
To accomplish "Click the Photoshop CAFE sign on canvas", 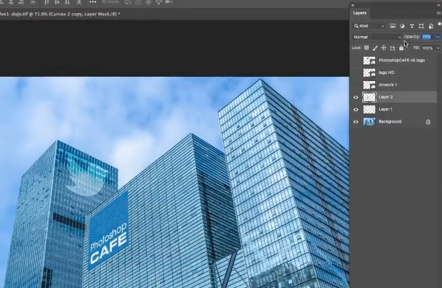I will pos(108,231).
